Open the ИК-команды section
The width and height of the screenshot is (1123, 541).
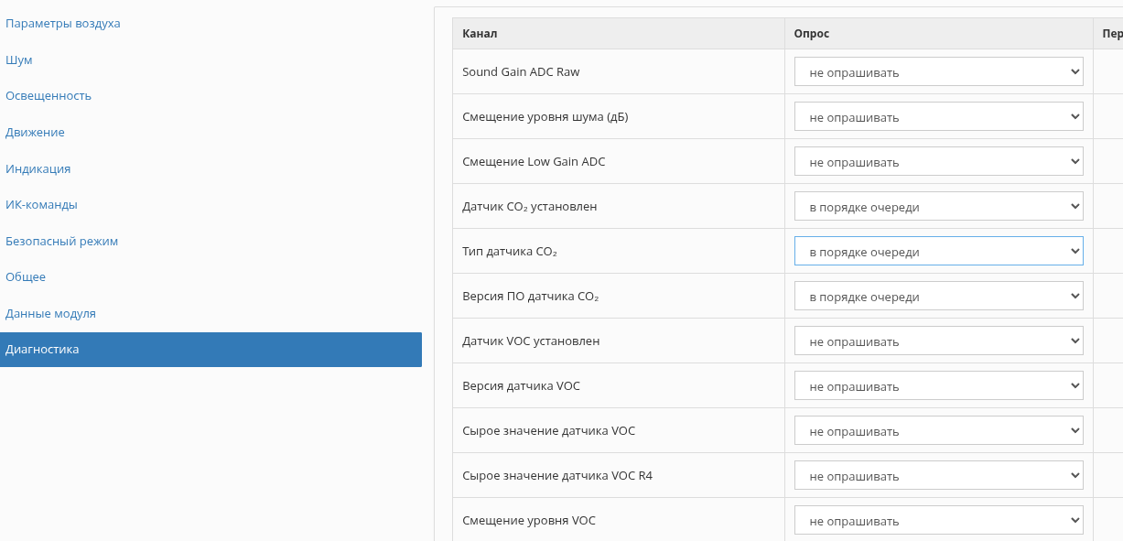tap(41, 204)
